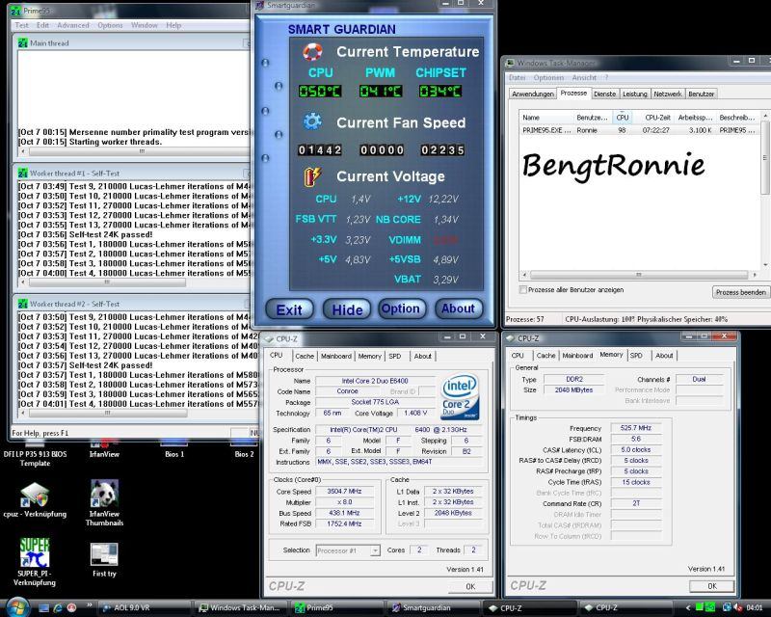The height and width of the screenshot is (617, 771).
Task: Open Task Manager Ansicht menu
Action: point(584,78)
